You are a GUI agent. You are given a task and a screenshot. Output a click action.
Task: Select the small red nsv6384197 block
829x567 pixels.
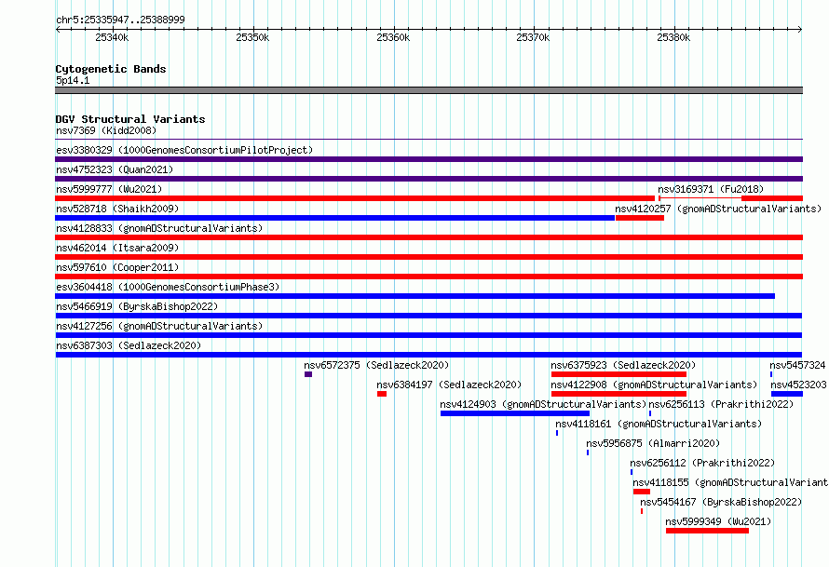pos(382,394)
